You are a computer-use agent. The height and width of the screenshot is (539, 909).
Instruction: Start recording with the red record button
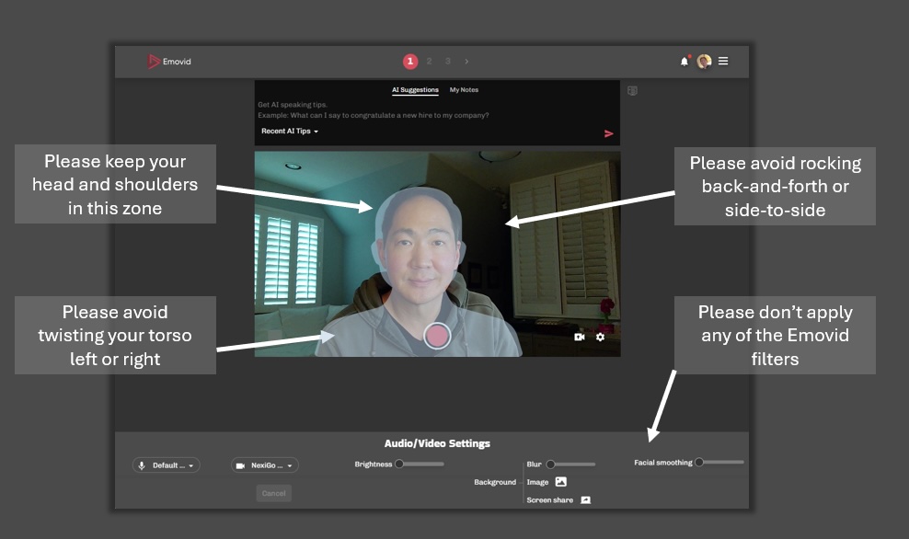(x=437, y=336)
